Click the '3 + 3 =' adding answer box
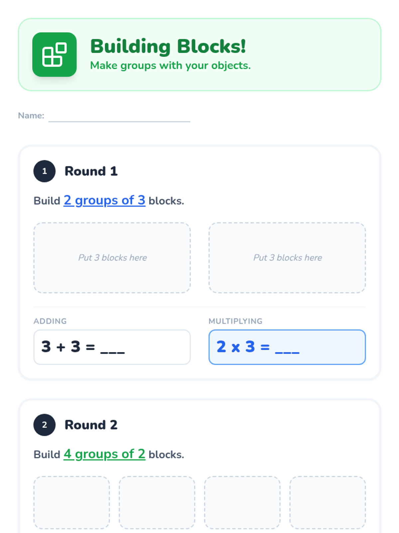The width and height of the screenshot is (399, 533). pos(112,347)
